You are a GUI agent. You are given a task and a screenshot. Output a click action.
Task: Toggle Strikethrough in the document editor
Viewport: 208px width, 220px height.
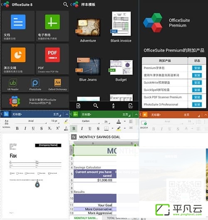(42, 128)
